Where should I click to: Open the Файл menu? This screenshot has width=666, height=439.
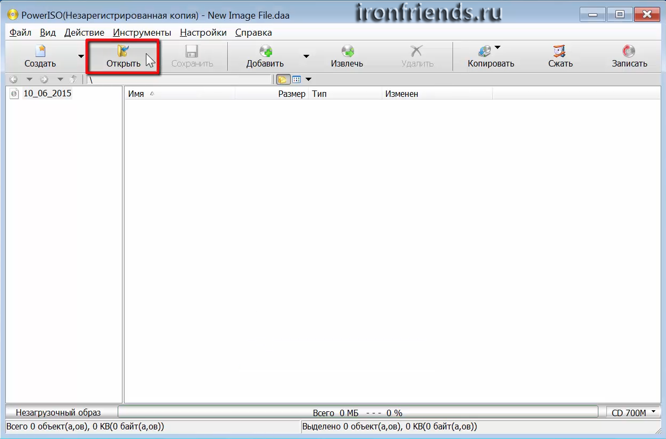(20, 32)
